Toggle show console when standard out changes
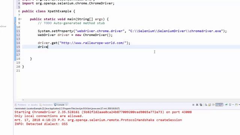Image resolution: width=240 pixels, height=135 pixels. click(217, 105)
